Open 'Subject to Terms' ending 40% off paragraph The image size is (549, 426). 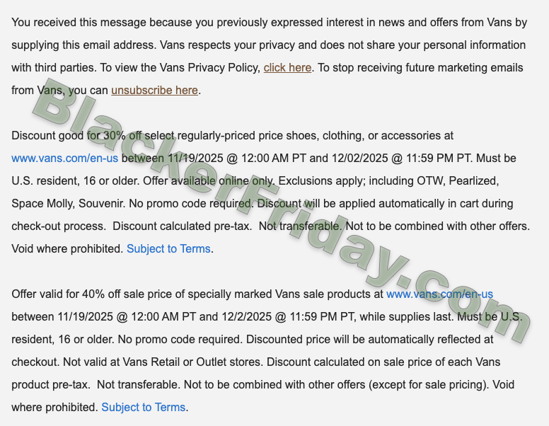[x=144, y=408]
